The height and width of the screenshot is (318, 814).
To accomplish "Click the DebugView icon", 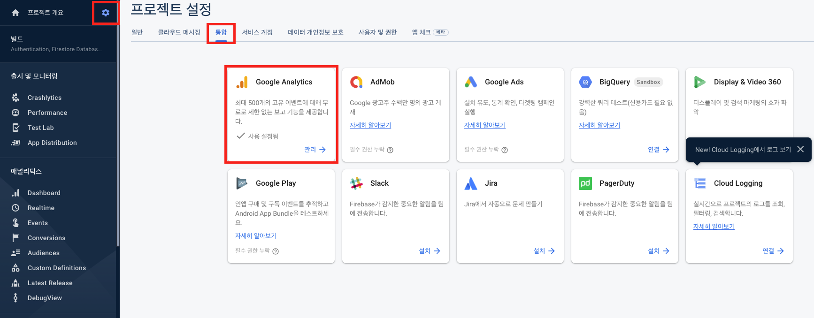I will point(15,298).
